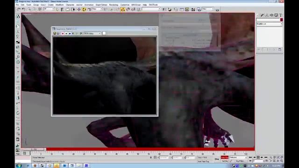Toggle the Absolute/Offset transform type-in mode
Screen dimensions: 299x168
155,158
